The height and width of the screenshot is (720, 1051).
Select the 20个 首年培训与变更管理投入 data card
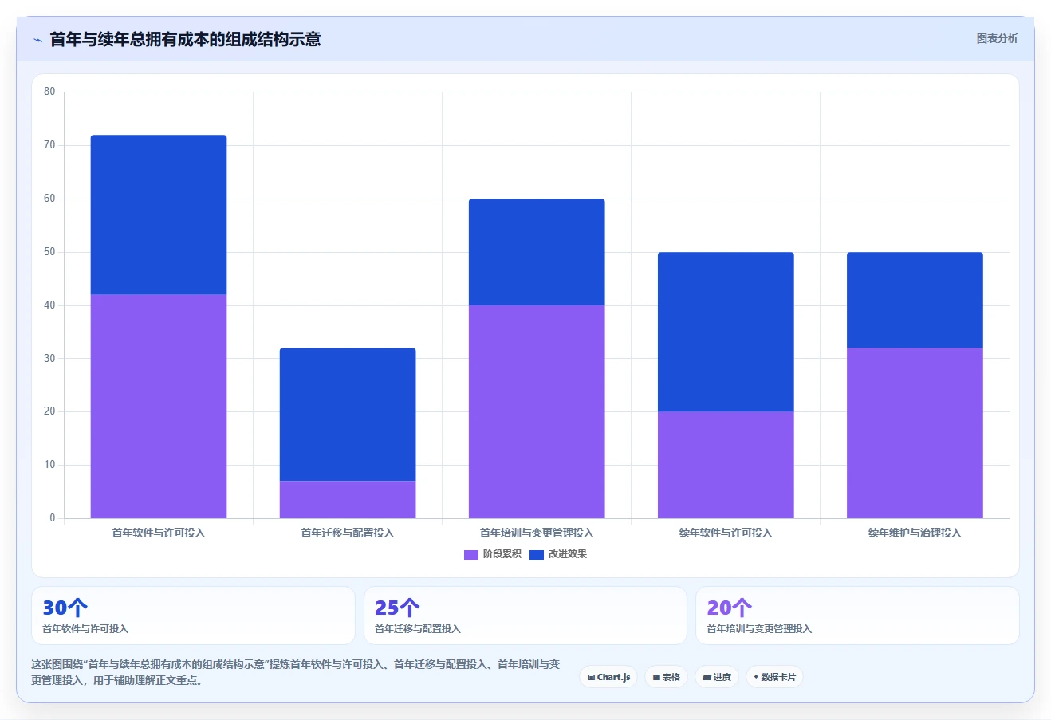[857, 616]
